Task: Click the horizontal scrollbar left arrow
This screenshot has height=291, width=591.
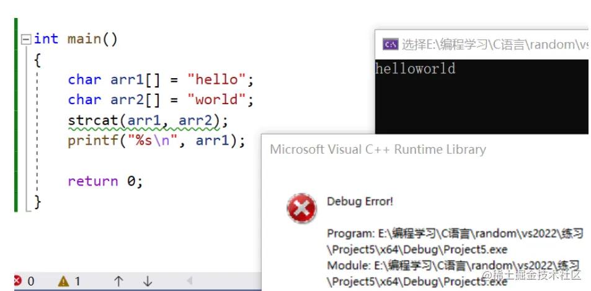Action: [190, 281]
